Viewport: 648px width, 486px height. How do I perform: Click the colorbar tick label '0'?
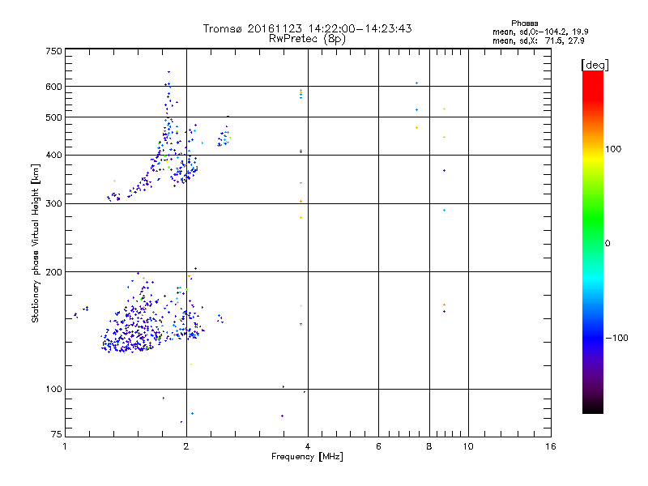click(607, 244)
